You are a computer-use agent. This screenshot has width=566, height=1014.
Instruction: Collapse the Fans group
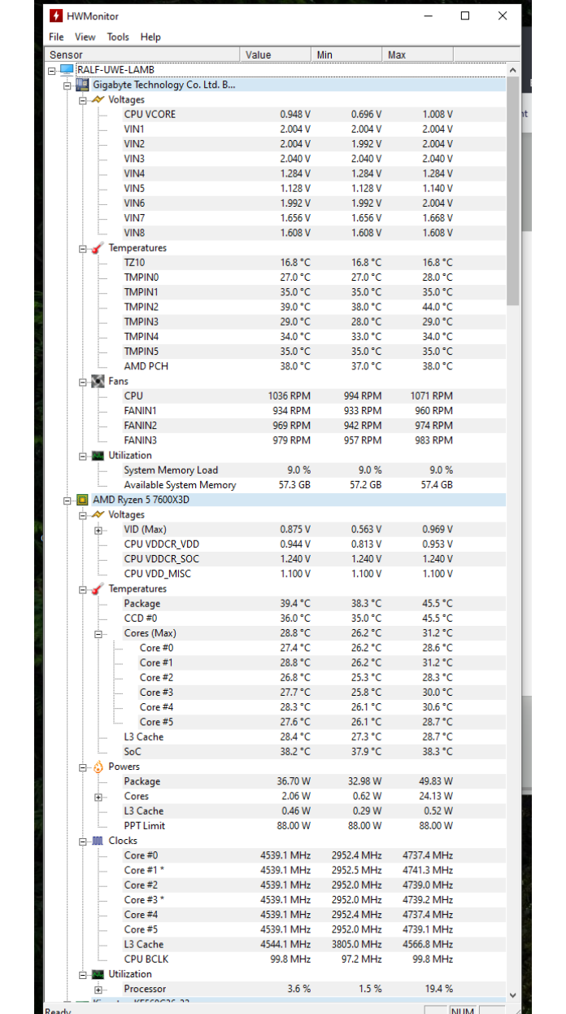coord(83,382)
